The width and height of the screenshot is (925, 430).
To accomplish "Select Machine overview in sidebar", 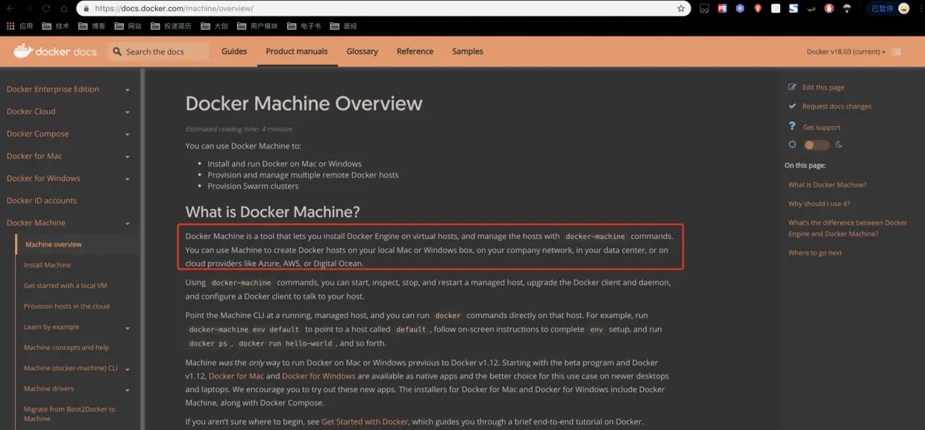I will point(54,244).
